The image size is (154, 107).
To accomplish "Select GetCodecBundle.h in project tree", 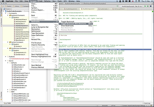I will pyautogui.click(x=18, y=87).
